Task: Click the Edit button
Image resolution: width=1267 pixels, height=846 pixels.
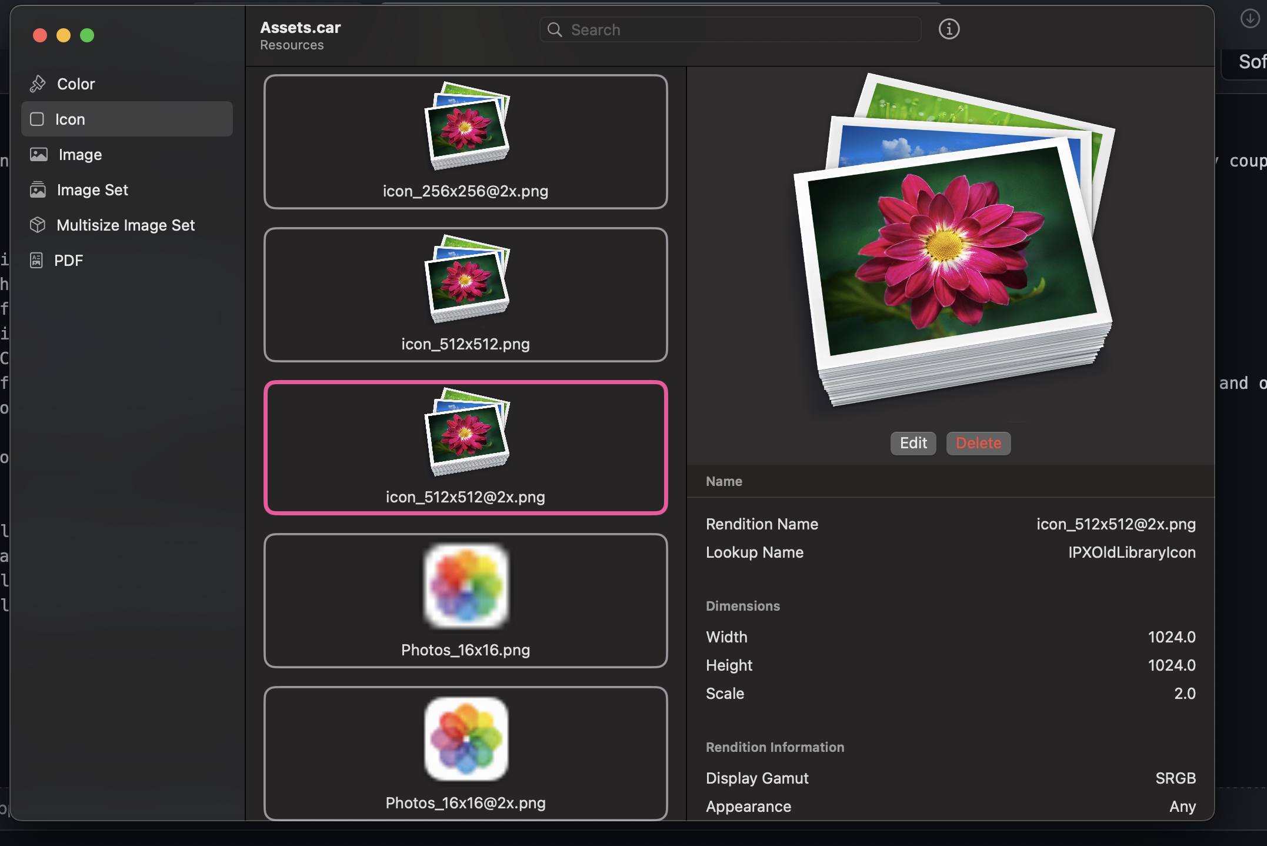Action: pos(913,443)
